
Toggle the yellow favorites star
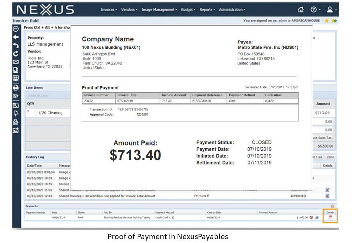[326, 20]
